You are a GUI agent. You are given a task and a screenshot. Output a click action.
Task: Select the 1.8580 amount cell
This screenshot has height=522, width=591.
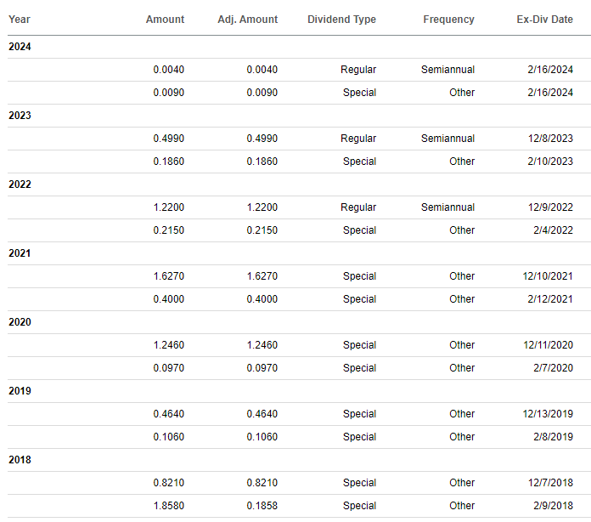[x=169, y=506]
